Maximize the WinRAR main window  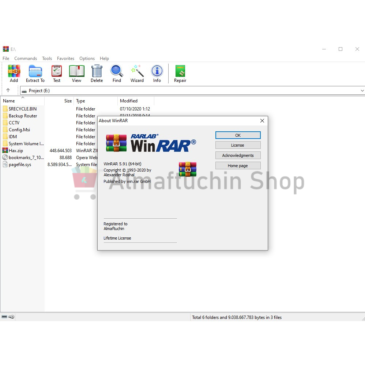(340, 49)
